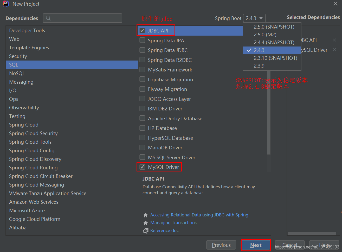Select version 2.3.9 option
The width and height of the screenshot is (342, 252).
point(272,66)
